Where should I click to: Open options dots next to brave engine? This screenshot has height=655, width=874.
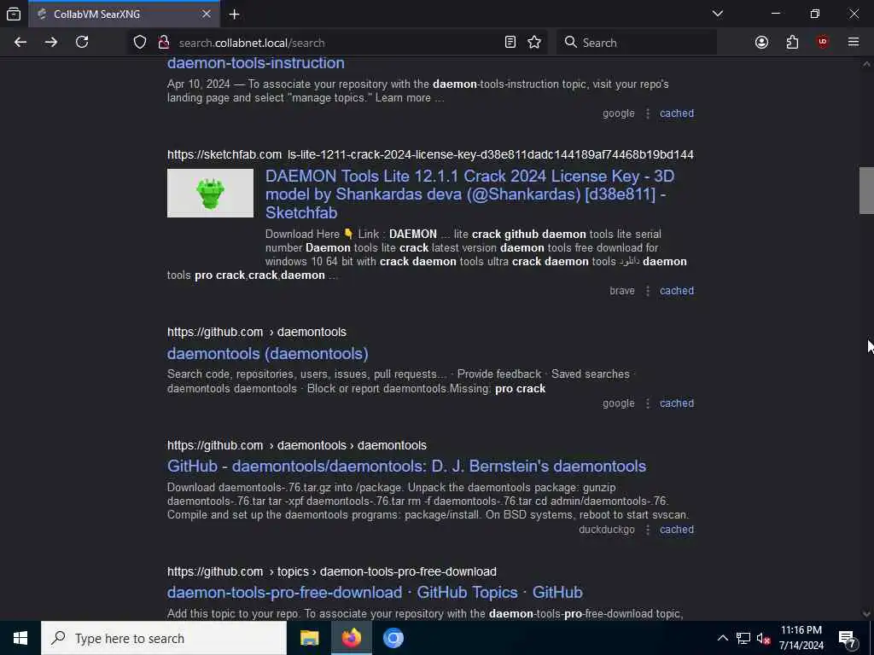pyautogui.click(x=647, y=291)
